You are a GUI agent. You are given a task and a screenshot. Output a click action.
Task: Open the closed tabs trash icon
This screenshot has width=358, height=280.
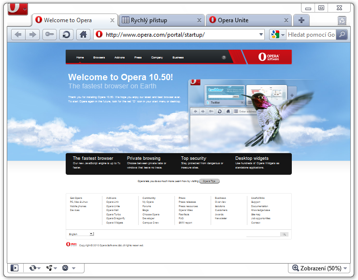click(x=342, y=21)
